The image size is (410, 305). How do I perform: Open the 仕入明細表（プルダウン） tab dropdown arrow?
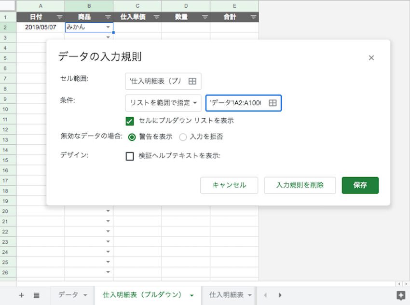point(192,295)
